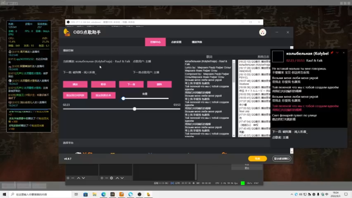The width and height of the screenshot is (352, 198).
Task: Open Microsoft Store from the taskbar
Action: [x=85, y=194]
